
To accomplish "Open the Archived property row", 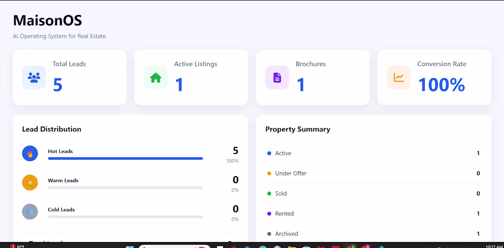I will coord(373,233).
